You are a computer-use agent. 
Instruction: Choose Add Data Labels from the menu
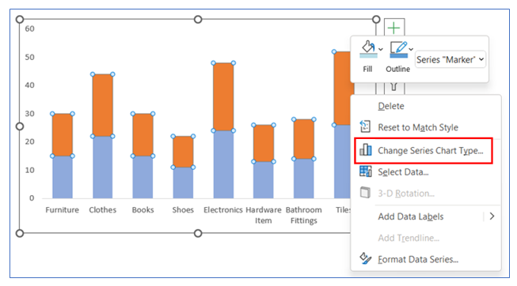point(410,216)
